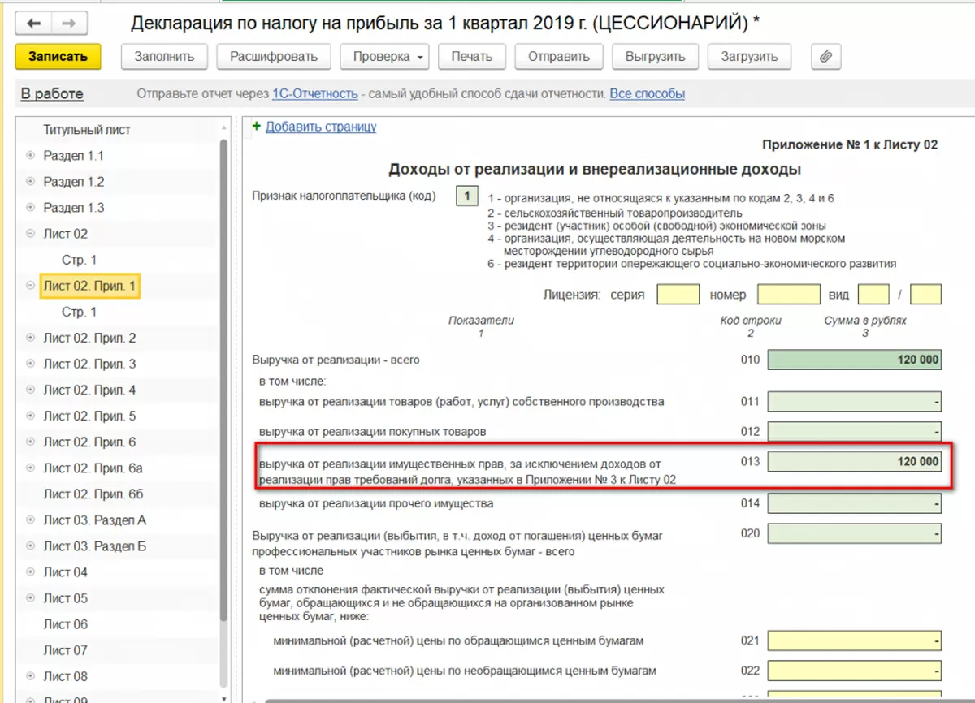Click the license номер field
The width and height of the screenshot is (975, 703).
(x=789, y=294)
